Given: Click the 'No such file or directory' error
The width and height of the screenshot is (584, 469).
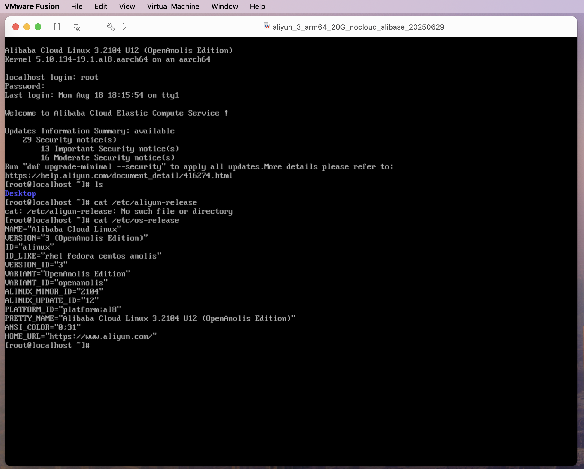Looking at the screenshot, I should (119, 211).
